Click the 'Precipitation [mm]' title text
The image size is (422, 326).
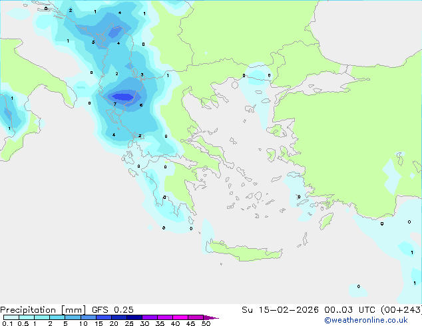coord(43,310)
